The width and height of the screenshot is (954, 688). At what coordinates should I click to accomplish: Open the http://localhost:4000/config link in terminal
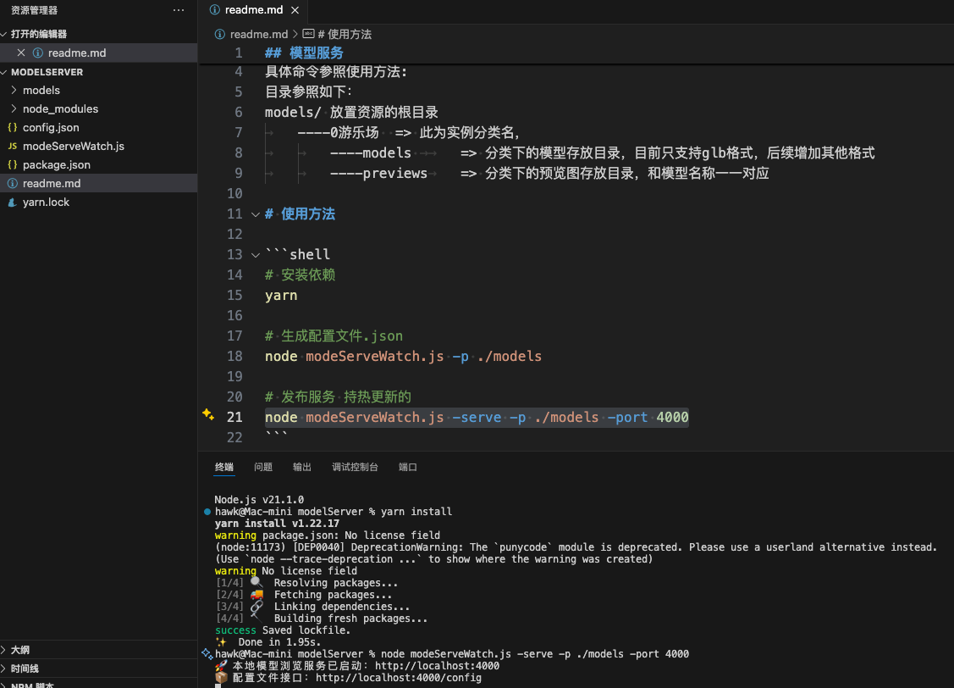(x=398, y=678)
